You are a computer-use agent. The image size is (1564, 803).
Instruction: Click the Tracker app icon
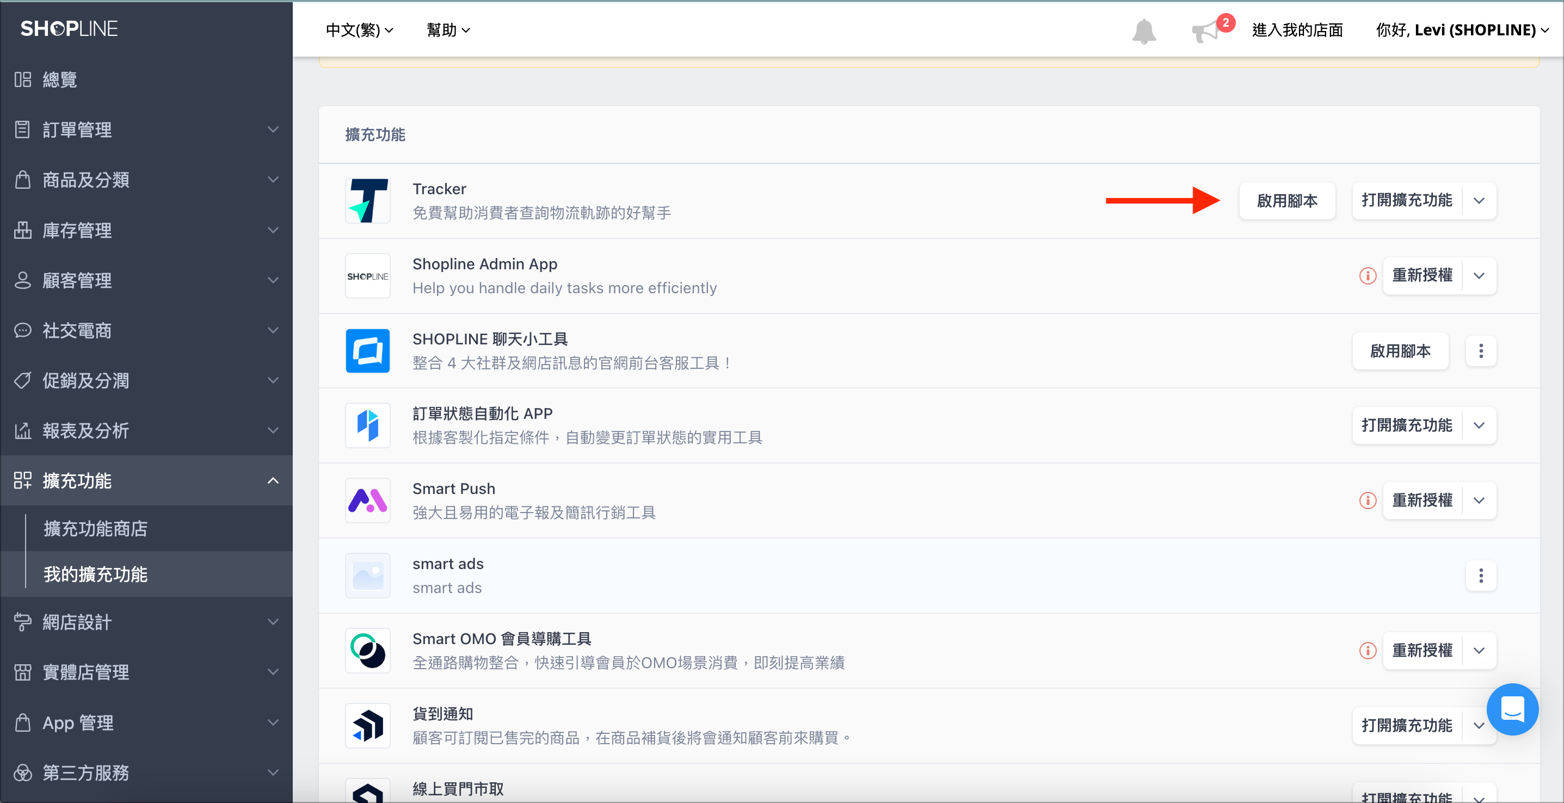[367, 201]
